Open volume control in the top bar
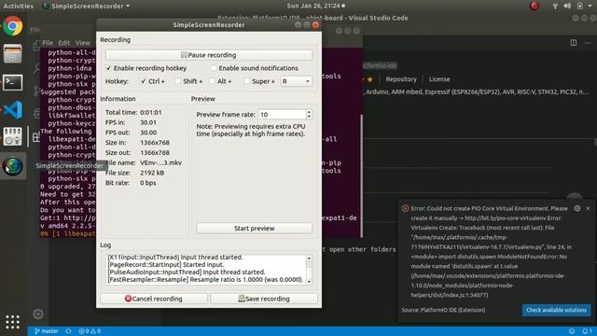This screenshot has height=336, width=597. point(567,6)
